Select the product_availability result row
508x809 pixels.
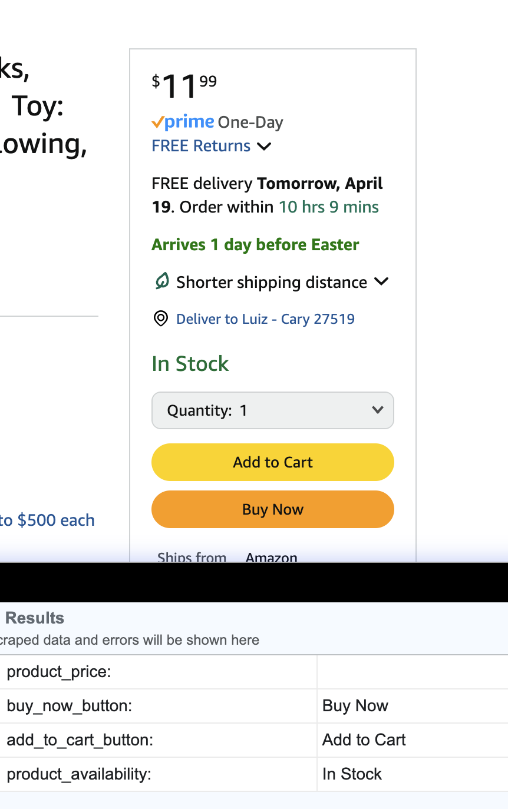click(254, 774)
